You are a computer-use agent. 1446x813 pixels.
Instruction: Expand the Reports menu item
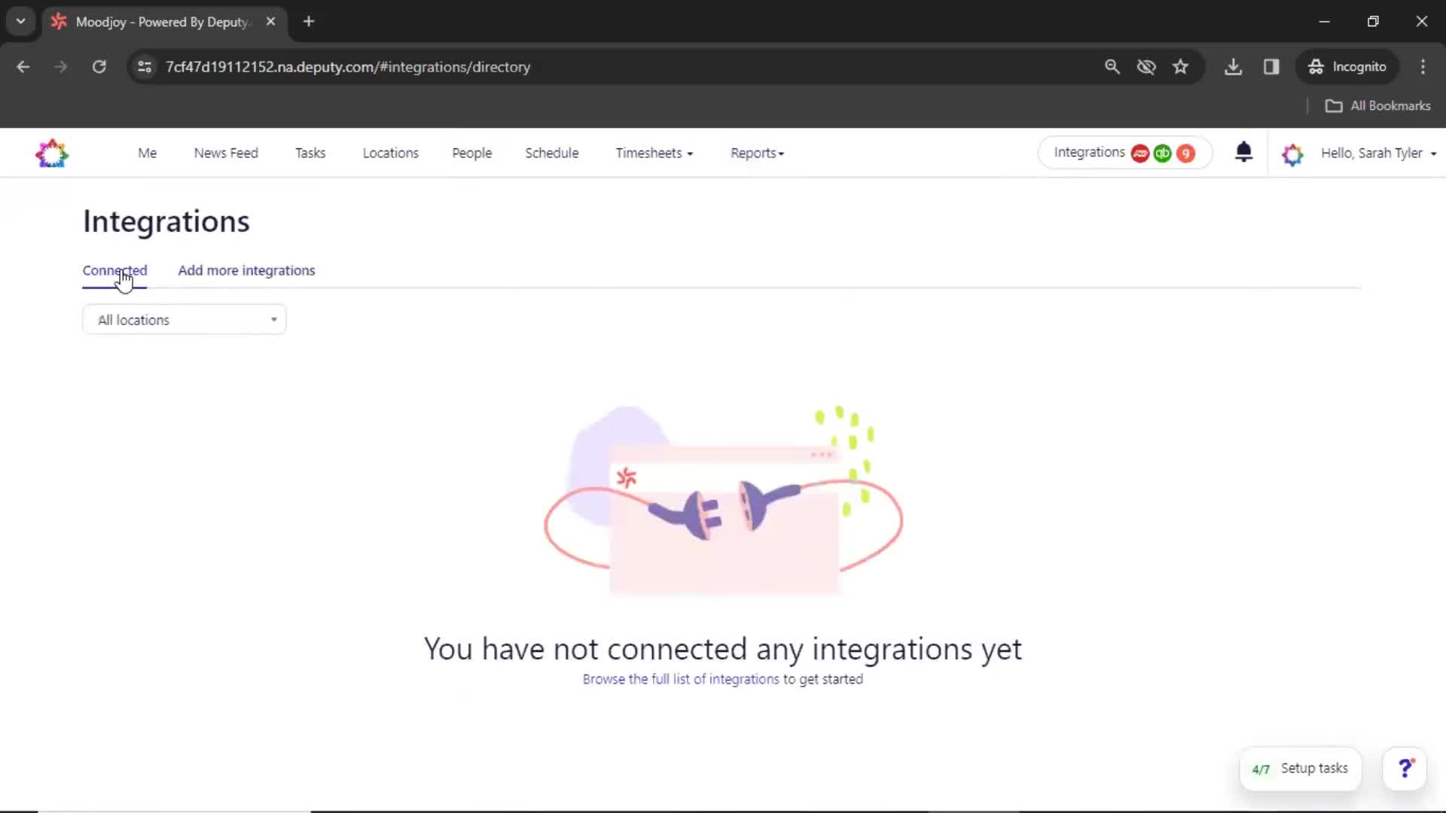(757, 153)
